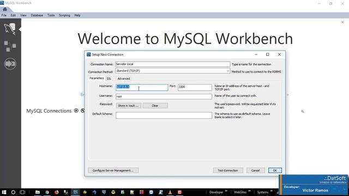Screen dimensions: 349x196
Task: Open the Help menu
Action: pyautogui.click(x=77, y=15)
